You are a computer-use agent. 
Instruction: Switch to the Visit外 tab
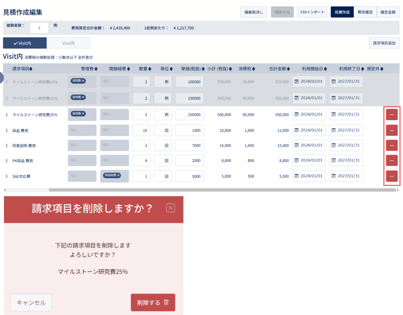68,43
